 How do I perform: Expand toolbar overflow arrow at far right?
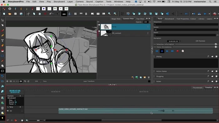tap(218, 14)
